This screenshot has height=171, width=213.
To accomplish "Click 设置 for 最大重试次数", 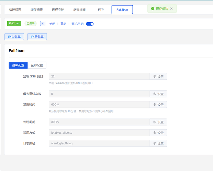I will [x=158, y=94].
